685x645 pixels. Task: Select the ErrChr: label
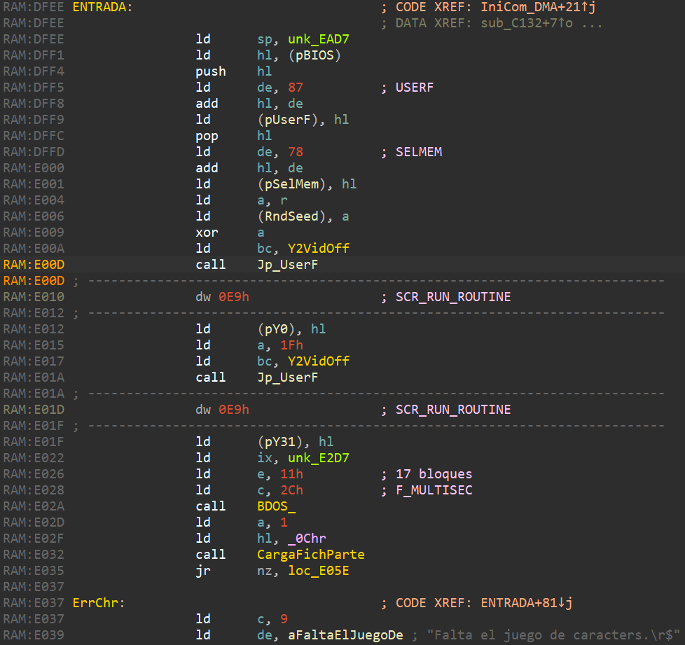click(x=99, y=603)
